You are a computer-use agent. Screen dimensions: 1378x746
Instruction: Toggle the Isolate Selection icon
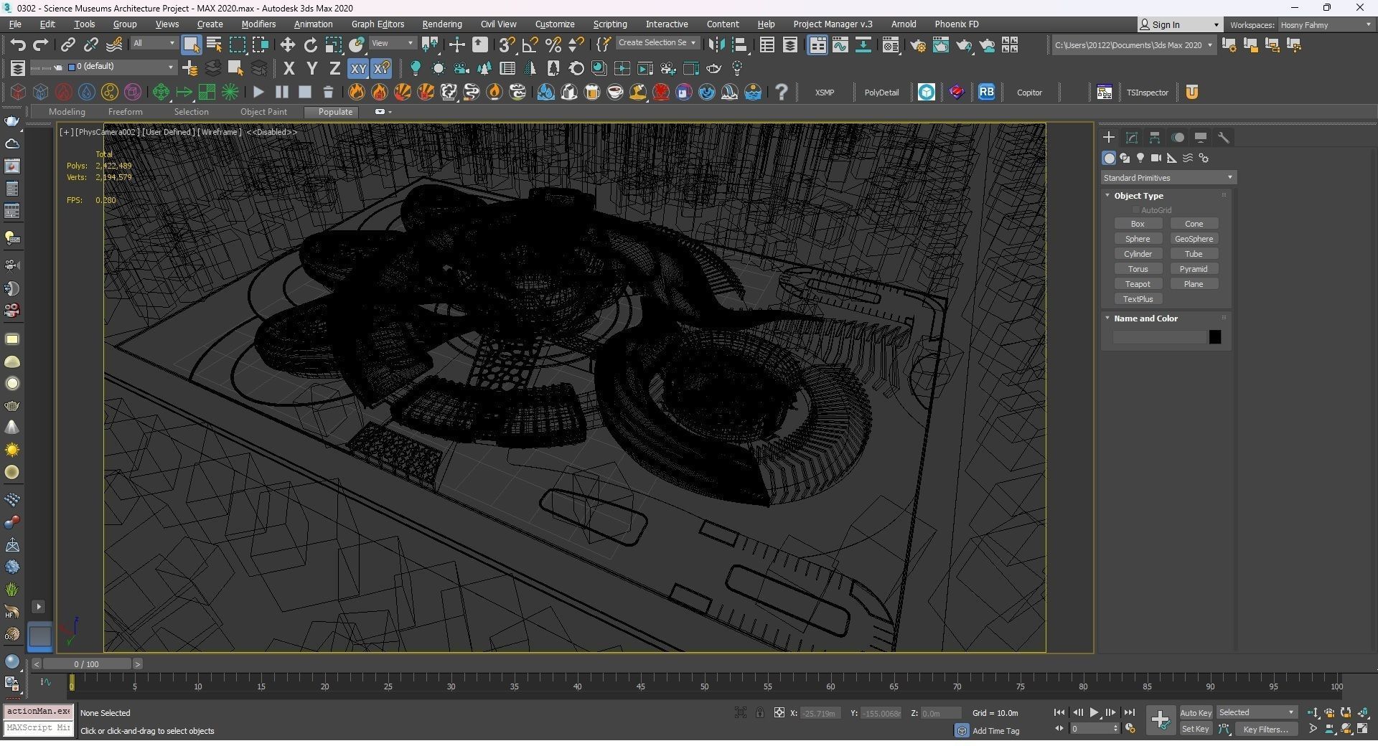pos(741,713)
